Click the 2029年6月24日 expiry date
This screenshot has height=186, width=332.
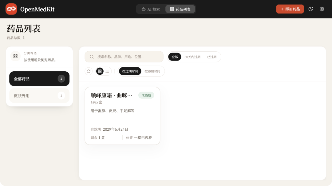pyautogui.click(x=115, y=129)
